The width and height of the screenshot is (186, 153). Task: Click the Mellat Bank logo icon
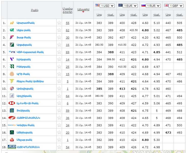coord(12,140)
